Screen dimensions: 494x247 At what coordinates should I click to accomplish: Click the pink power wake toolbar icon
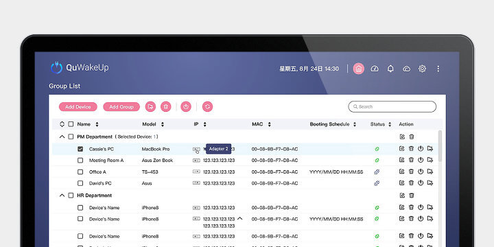tap(186, 107)
